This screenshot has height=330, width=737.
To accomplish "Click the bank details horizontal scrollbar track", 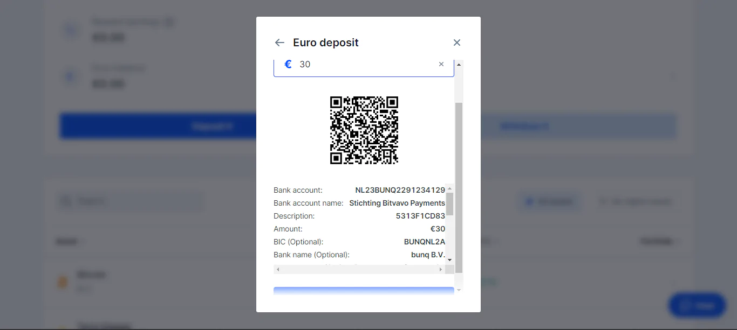I will 359,269.
